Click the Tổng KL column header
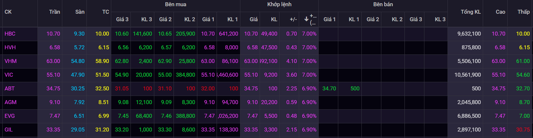 471,12
